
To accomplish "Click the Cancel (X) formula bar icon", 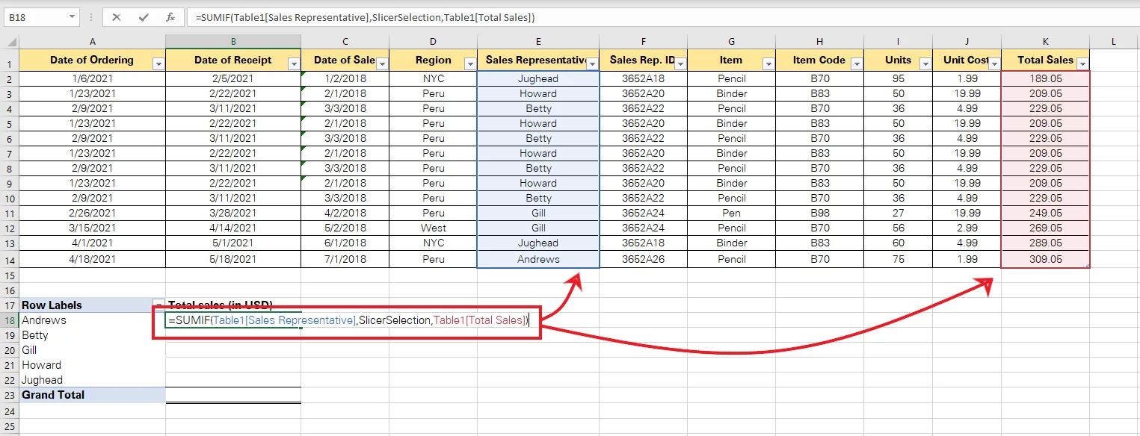I will click(117, 16).
